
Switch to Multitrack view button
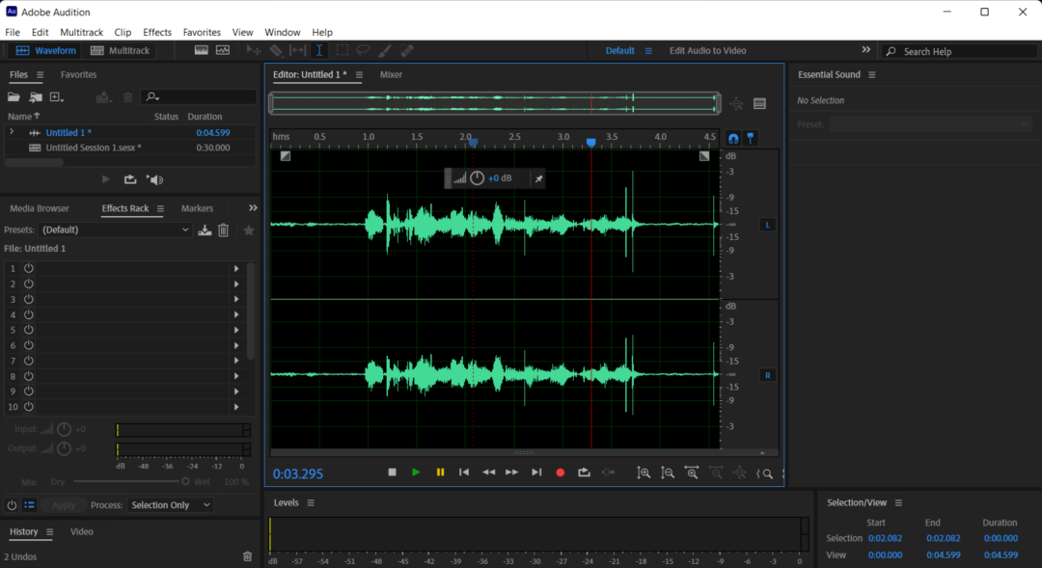tap(121, 50)
